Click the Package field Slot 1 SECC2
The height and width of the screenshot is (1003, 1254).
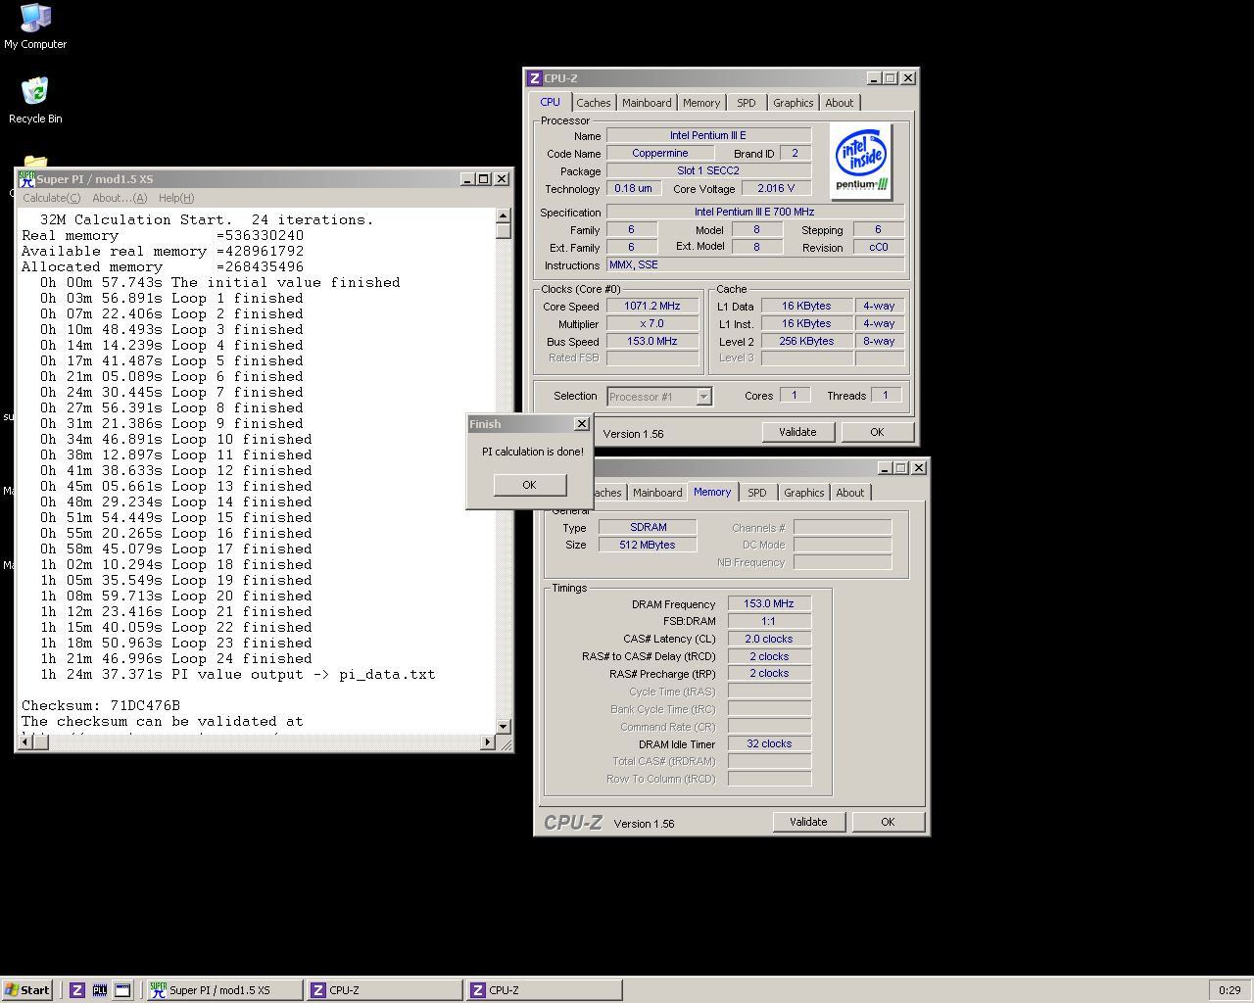(708, 170)
